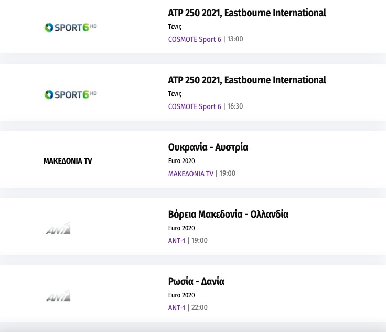
Task: Click the 22:00 broadcast time for Ρωσία - Δανία
Action: click(199, 308)
